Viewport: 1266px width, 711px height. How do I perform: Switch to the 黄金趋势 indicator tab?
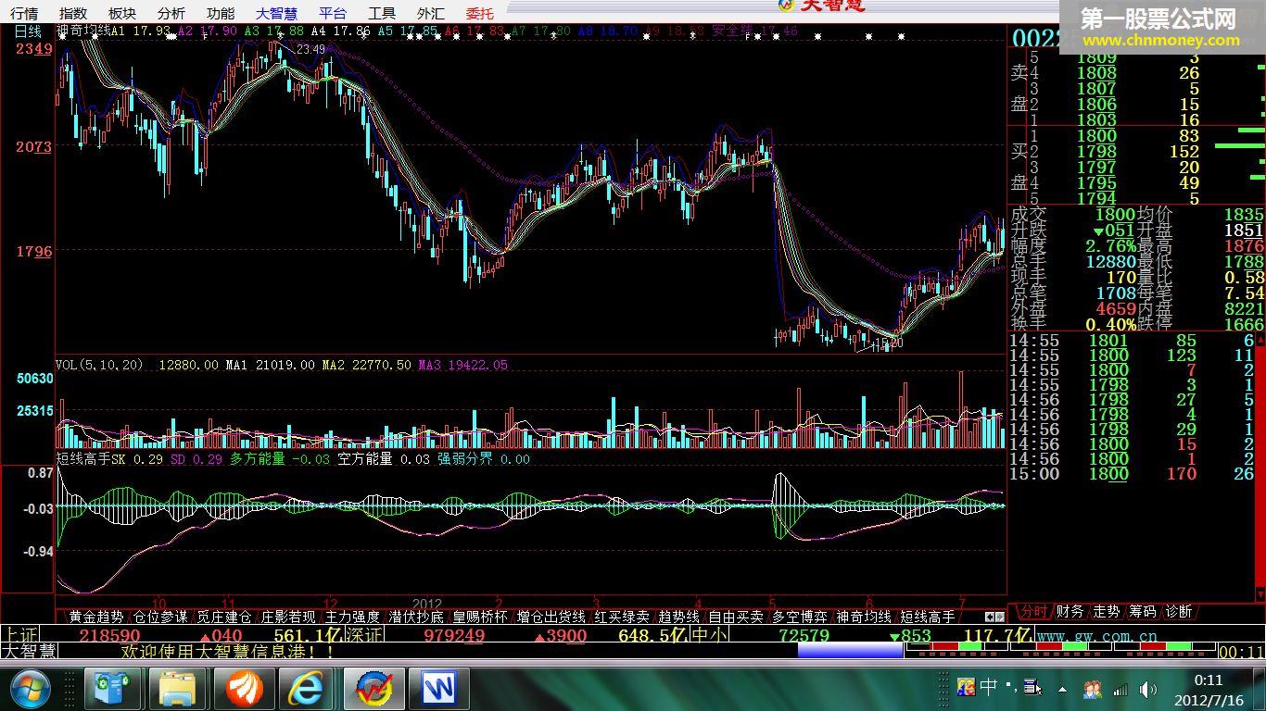tap(95, 616)
